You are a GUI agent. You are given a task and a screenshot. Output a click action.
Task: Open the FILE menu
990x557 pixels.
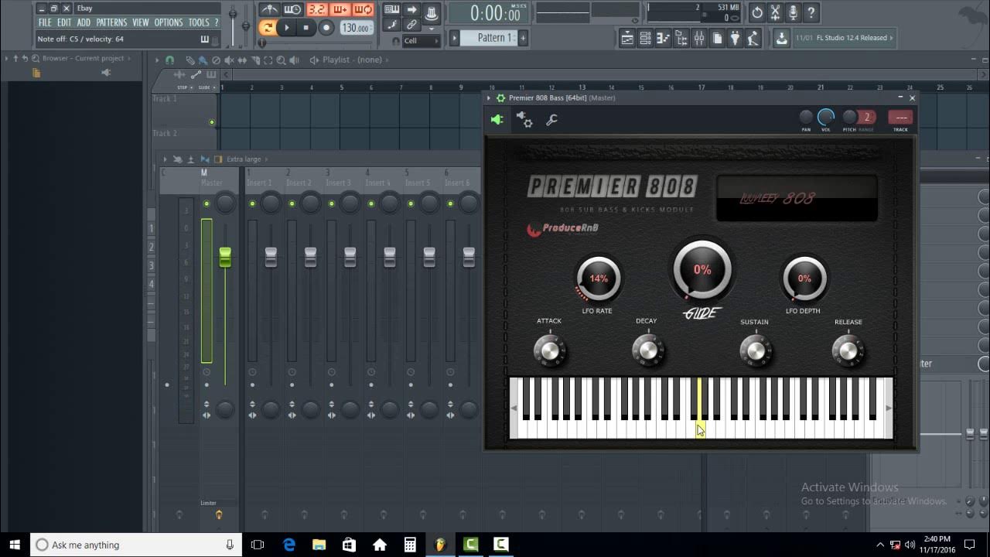pyautogui.click(x=46, y=22)
